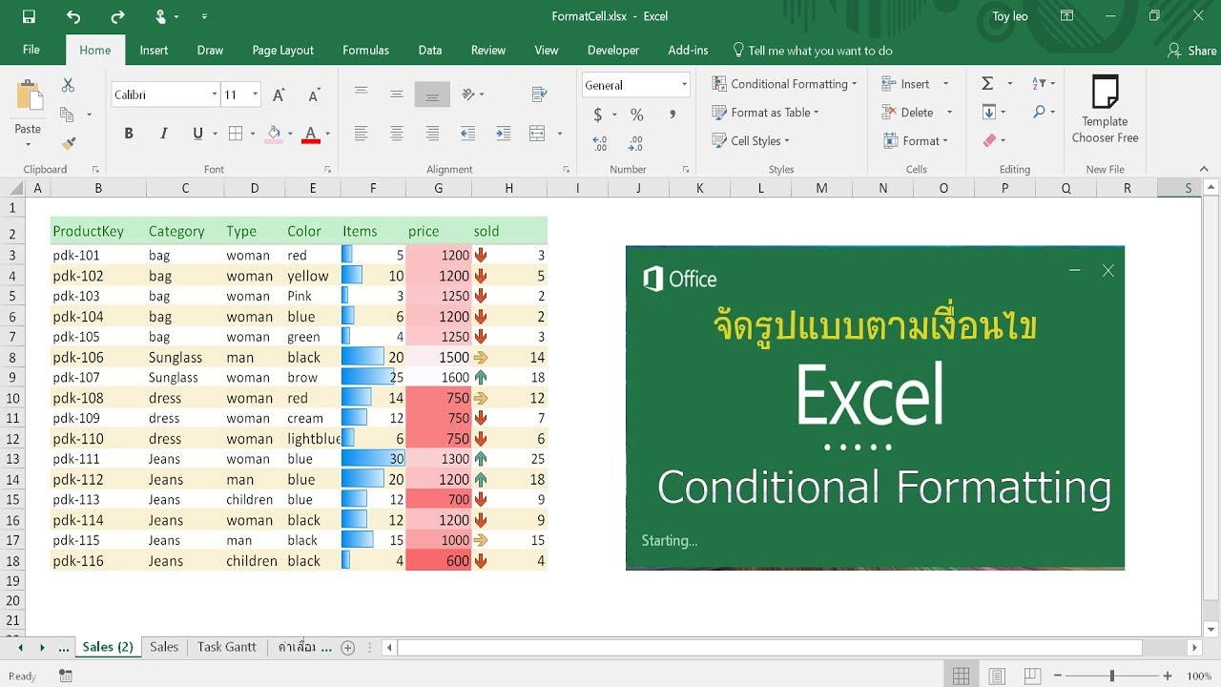Set Top Align
This screenshot has width=1221, height=687.
361,94
